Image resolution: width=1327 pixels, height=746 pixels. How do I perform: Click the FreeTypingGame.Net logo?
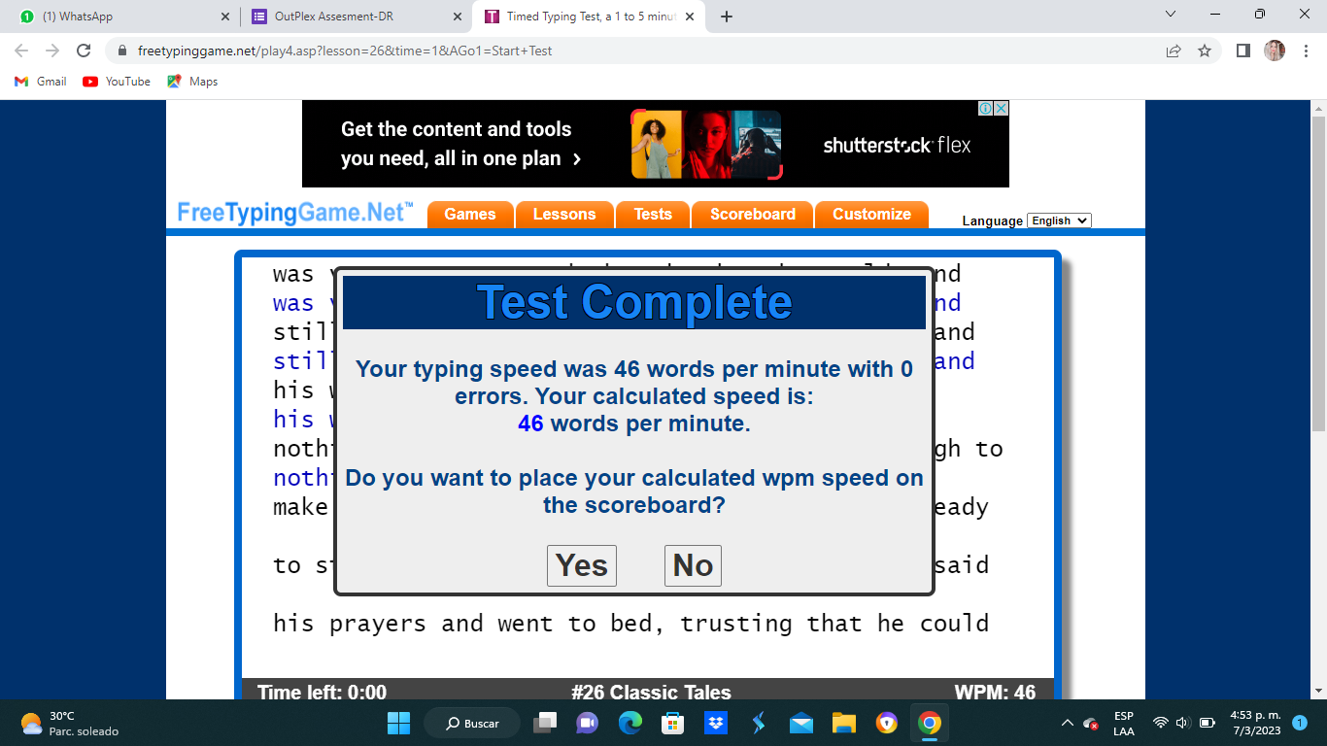[295, 213]
